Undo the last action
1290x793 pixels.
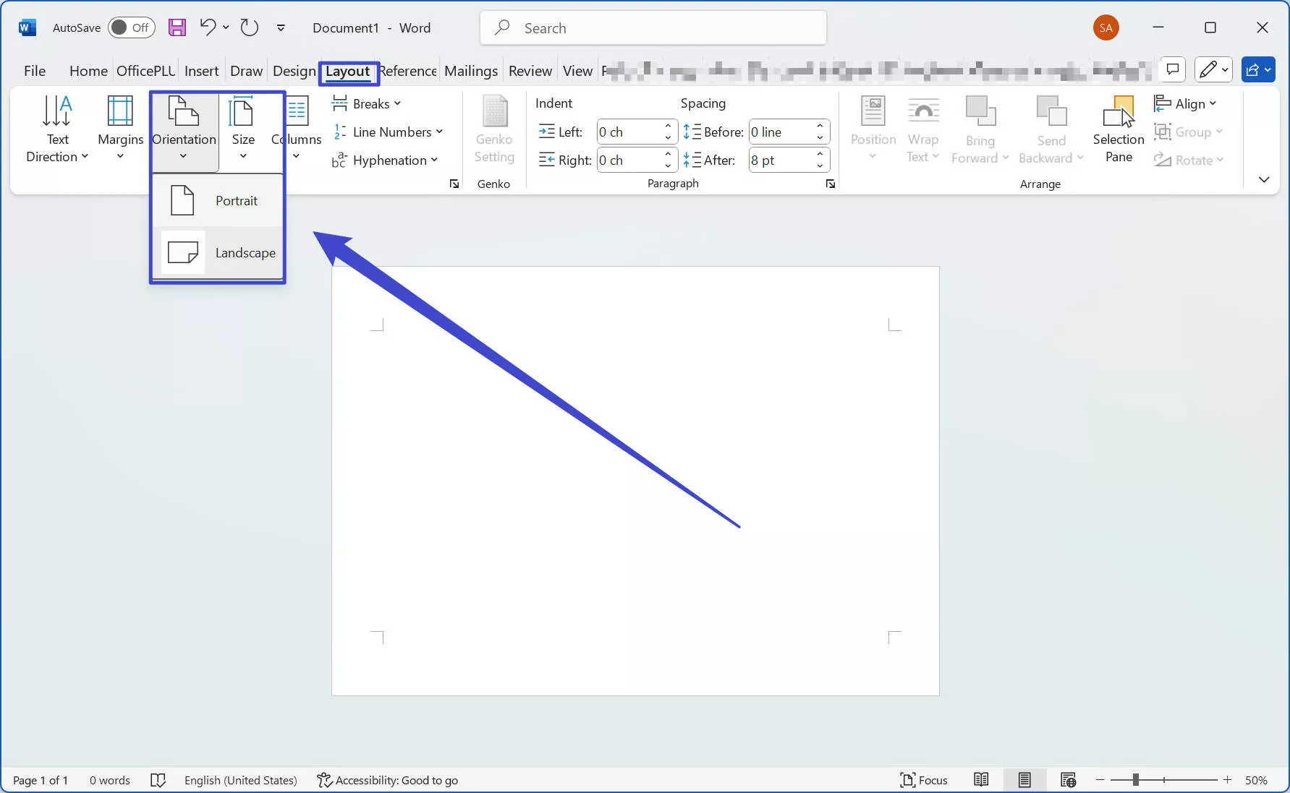point(208,27)
